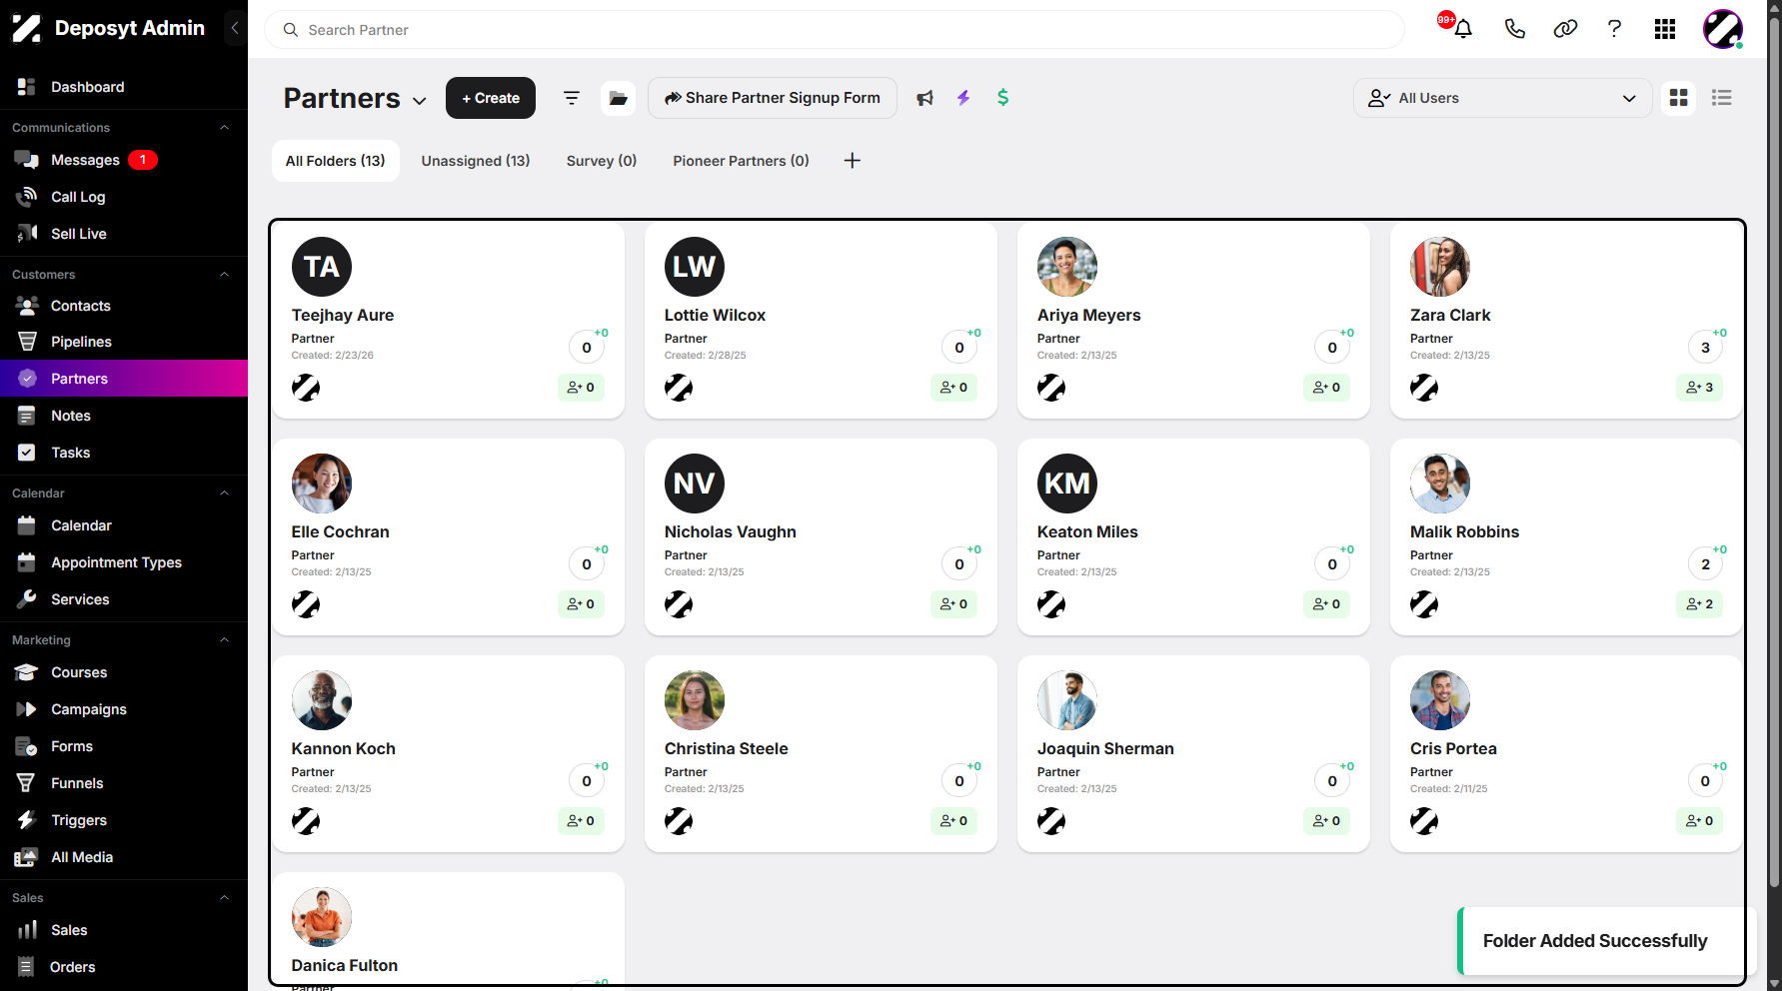Open the user profile avatar menu
1782x991 pixels.
(x=1723, y=29)
